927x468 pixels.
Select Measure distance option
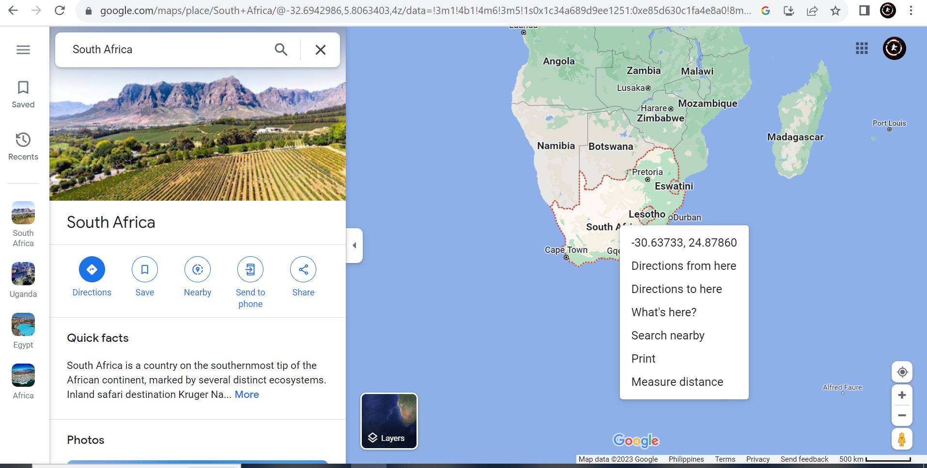[684, 382]
